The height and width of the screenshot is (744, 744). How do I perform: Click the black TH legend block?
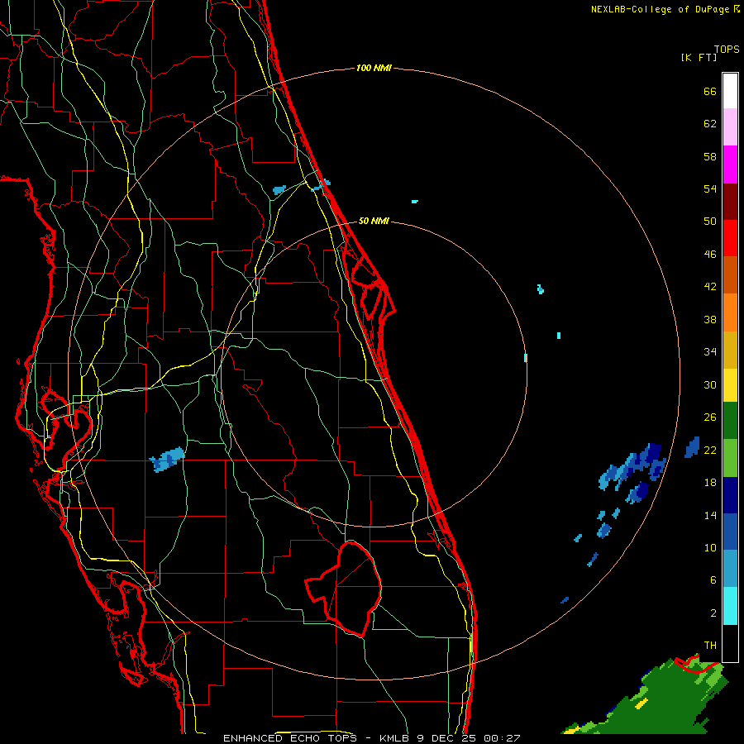730,643
